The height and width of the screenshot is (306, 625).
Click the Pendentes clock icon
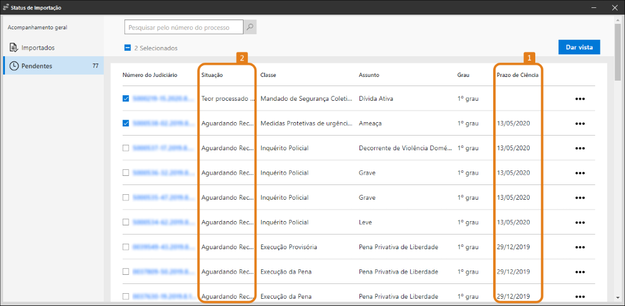[x=13, y=66]
